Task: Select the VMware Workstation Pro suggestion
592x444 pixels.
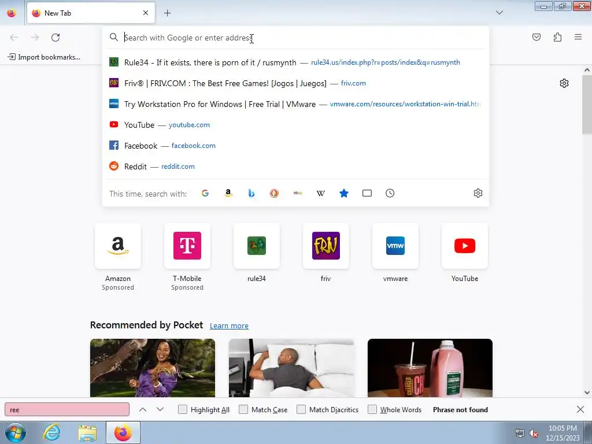Action: click(x=295, y=104)
